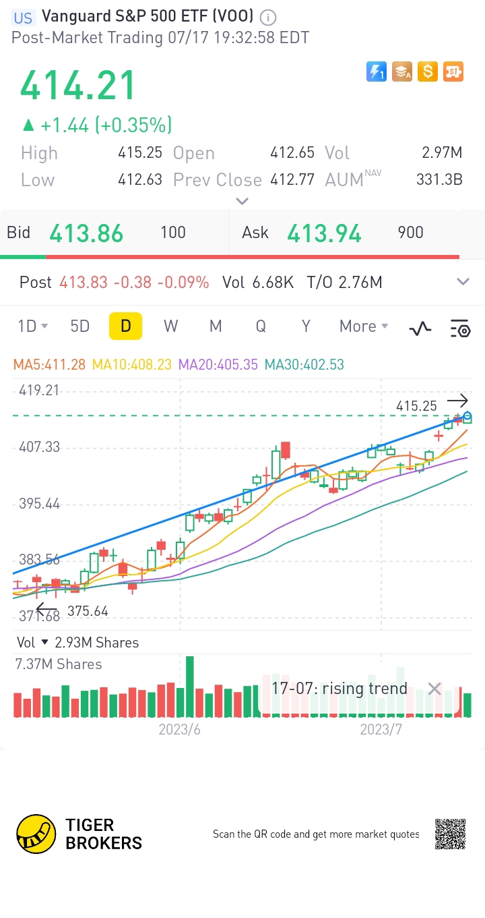
Task: Tap the 2023/6 date axis label
Action: click(180, 730)
